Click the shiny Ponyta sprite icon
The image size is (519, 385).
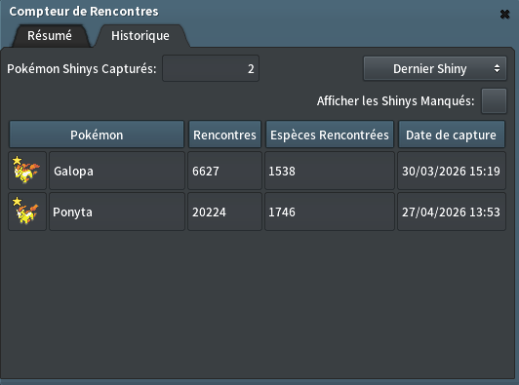point(27,212)
